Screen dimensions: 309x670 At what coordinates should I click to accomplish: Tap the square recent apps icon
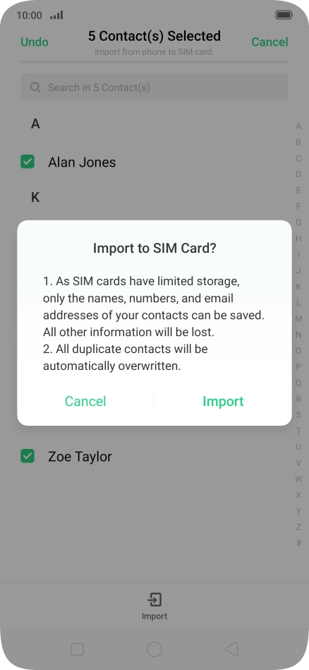click(78, 650)
